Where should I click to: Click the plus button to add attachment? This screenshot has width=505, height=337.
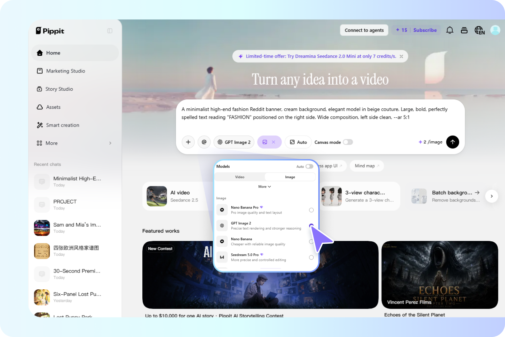(x=188, y=142)
